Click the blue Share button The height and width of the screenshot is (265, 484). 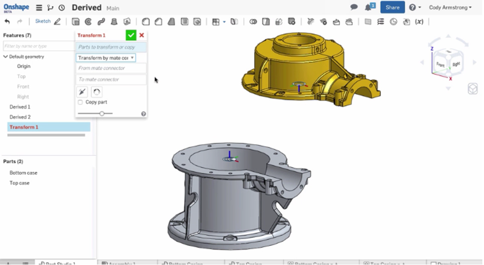(392, 8)
